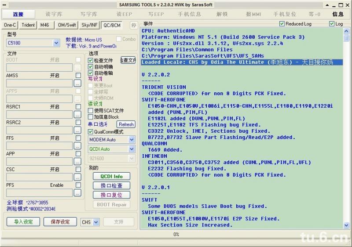
Task: Open the MODEM Auto port dropdown
Action: point(131,139)
